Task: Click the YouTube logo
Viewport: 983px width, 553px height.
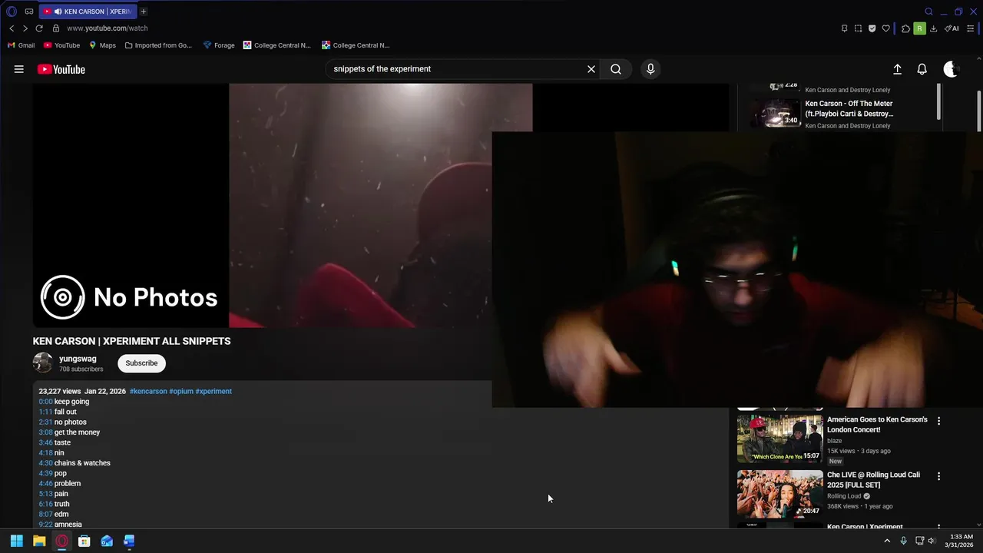Action: pos(61,69)
